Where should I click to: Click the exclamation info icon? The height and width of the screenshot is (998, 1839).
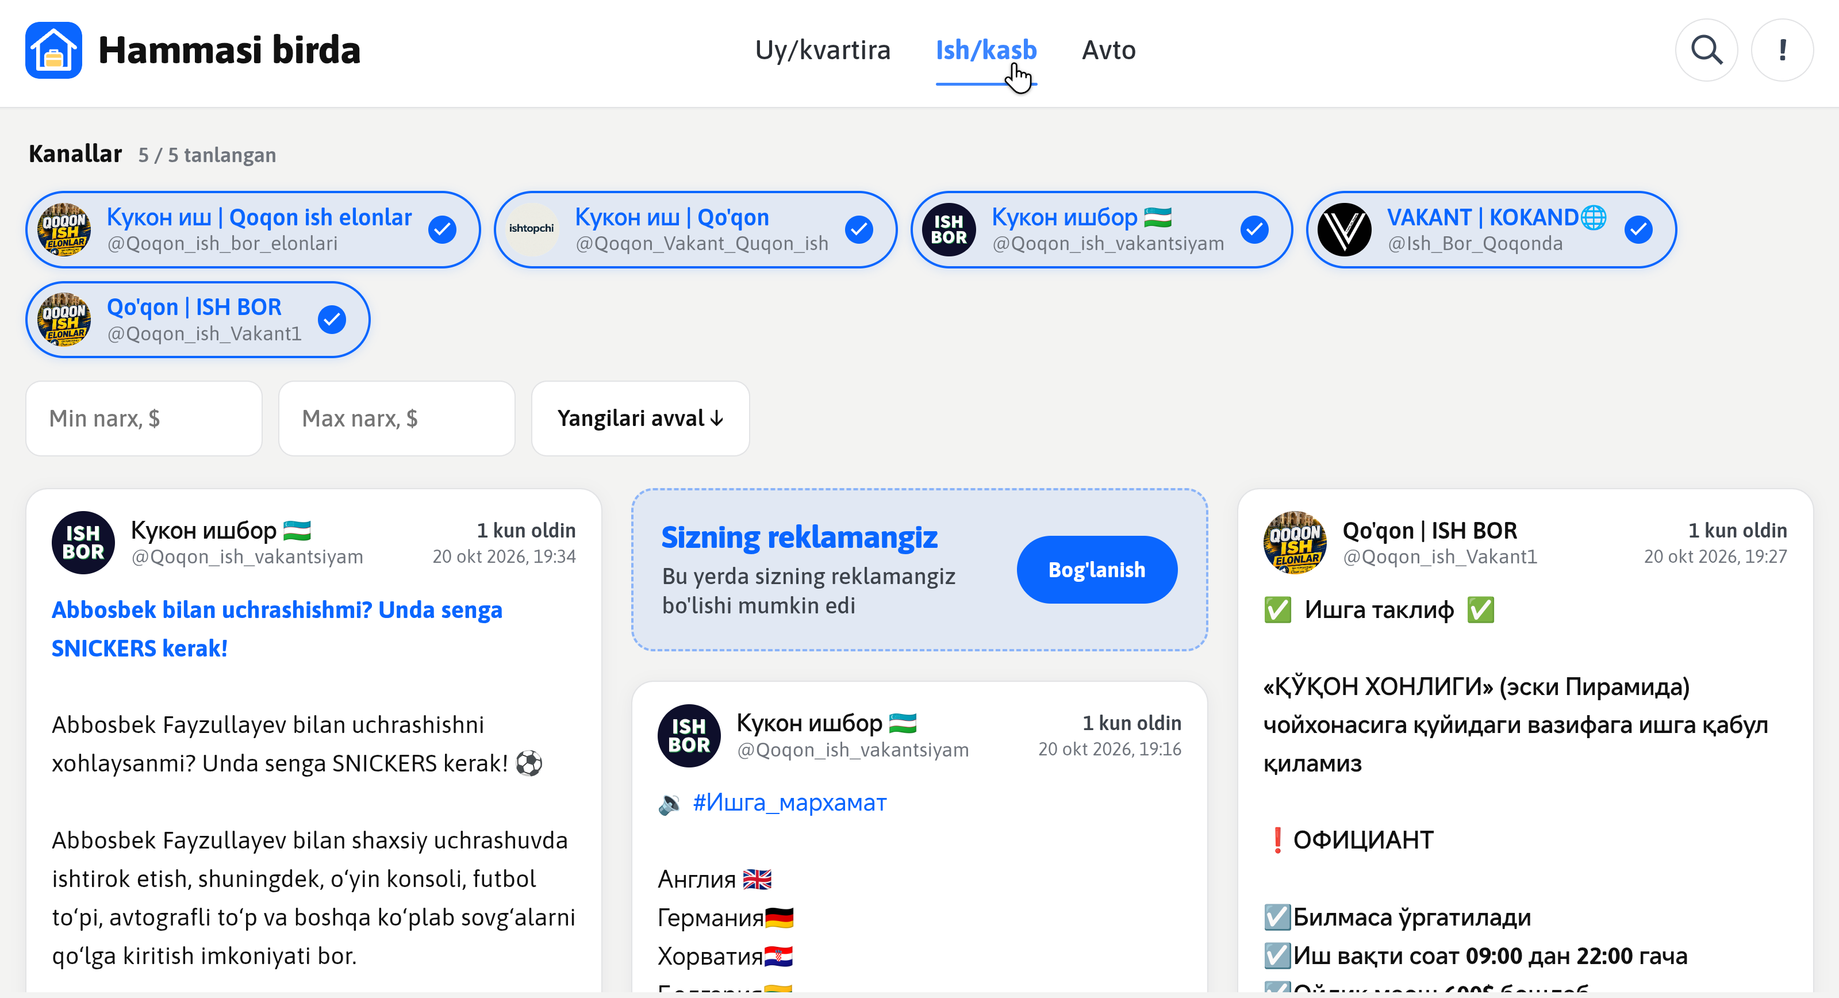[x=1782, y=50]
